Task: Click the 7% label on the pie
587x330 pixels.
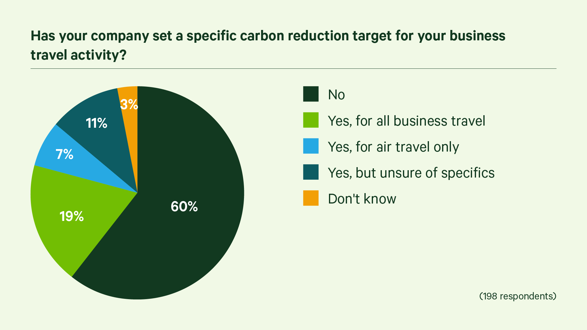Action: point(65,154)
